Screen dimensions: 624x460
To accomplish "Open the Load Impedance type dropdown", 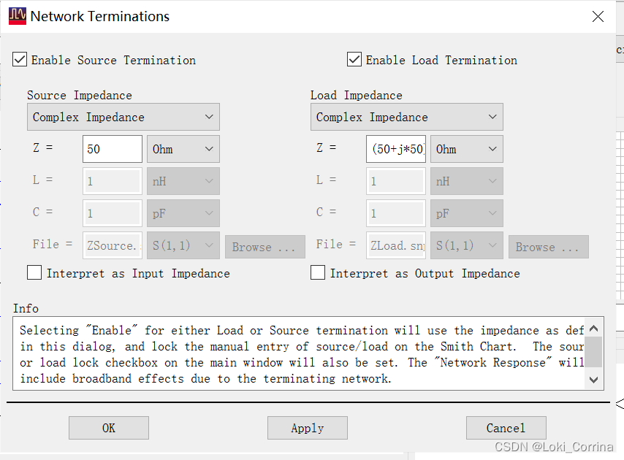I will click(407, 117).
